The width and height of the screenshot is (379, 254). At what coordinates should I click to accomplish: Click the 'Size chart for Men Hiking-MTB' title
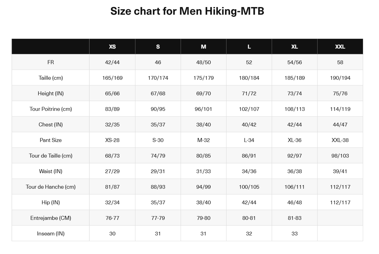point(187,11)
